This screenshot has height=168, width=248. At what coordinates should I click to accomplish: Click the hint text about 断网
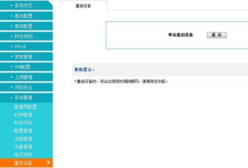pyautogui.click(x=121, y=81)
